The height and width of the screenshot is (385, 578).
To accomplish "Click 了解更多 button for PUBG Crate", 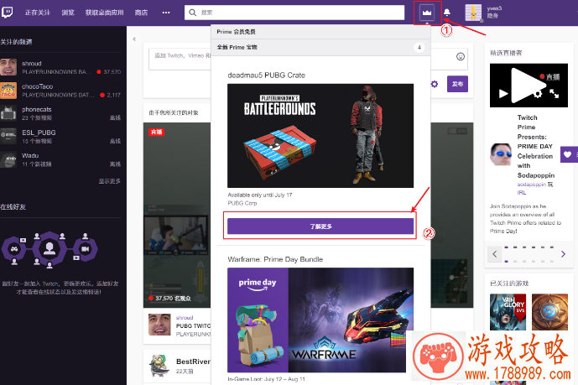I will (x=320, y=226).
